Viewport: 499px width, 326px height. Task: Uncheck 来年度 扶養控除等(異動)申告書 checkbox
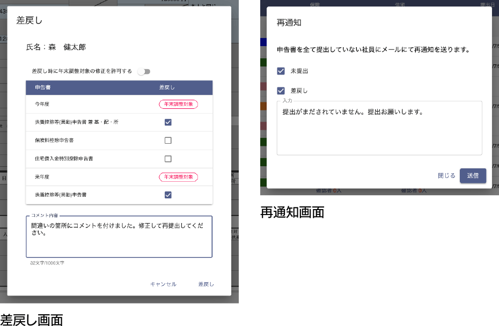coord(168,195)
